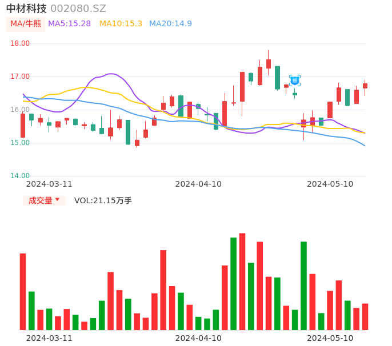Open the 成交量 indicator dropdown
This screenshot has width=392, height=346.
pyautogui.click(x=44, y=200)
